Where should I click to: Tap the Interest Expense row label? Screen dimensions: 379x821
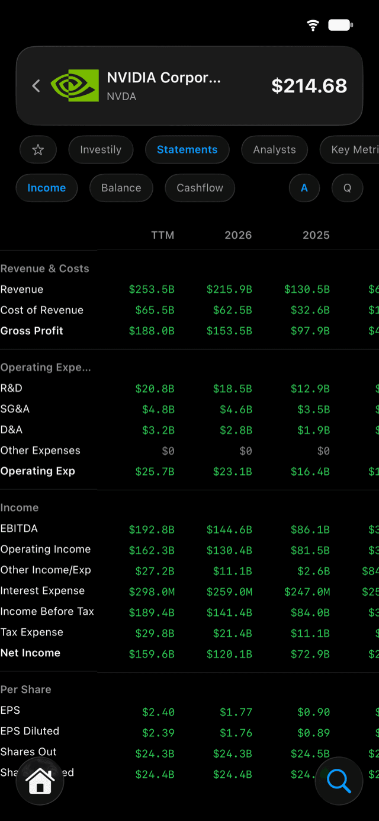tap(43, 590)
